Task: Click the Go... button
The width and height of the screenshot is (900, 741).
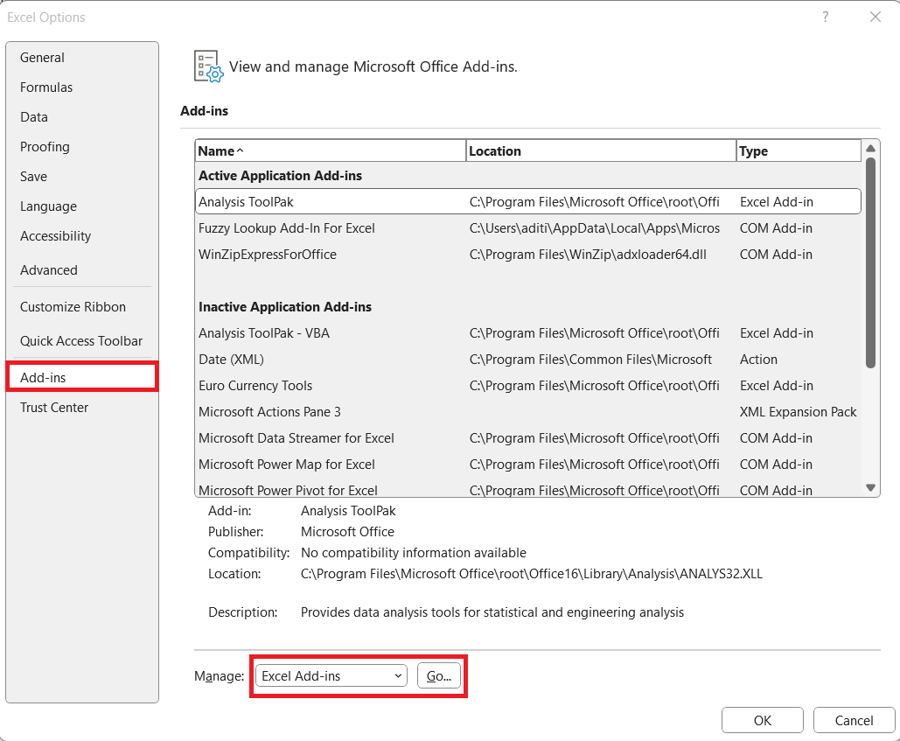Action: [439, 676]
